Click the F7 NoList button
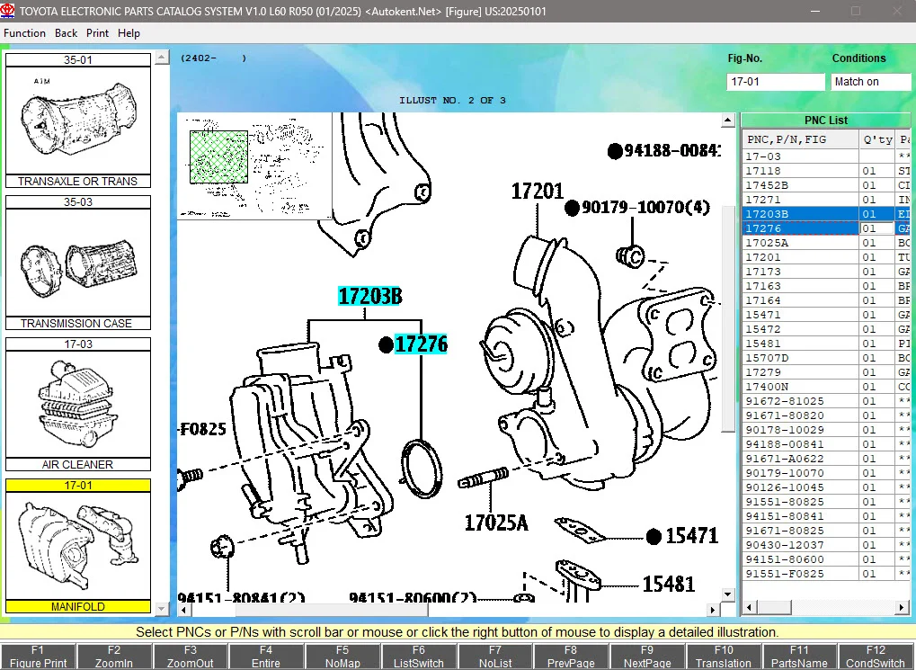 click(494, 657)
